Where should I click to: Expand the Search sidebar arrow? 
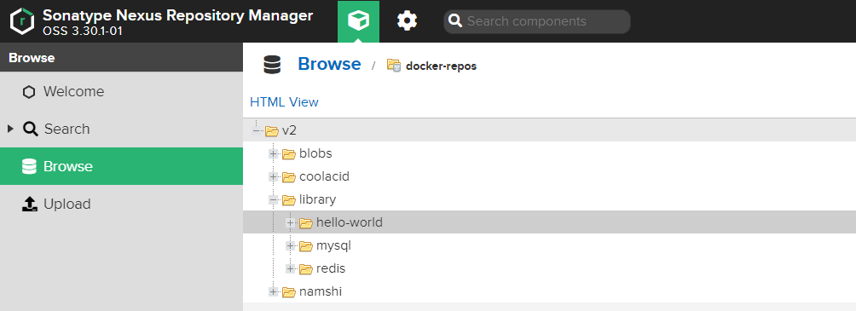point(10,129)
